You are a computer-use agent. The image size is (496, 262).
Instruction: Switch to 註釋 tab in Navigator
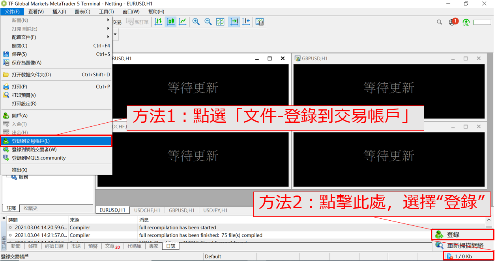point(10,208)
